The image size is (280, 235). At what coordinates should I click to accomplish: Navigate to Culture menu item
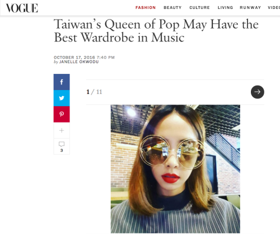click(x=199, y=8)
